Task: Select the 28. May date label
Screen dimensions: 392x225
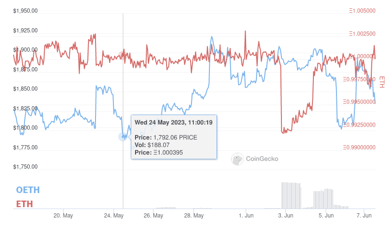Action: 194,216
